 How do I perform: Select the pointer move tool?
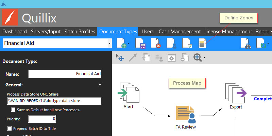[x=120, y=57]
